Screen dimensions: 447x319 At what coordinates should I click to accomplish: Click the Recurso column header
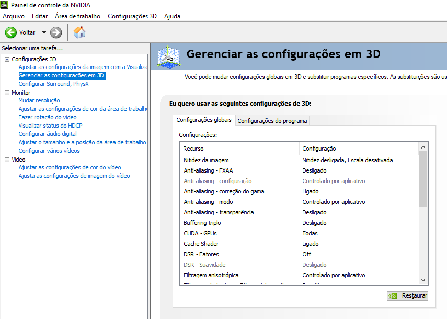239,149
